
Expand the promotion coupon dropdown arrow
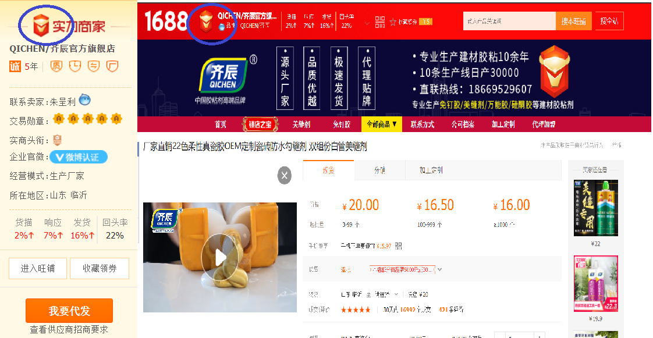coord(439,270)
